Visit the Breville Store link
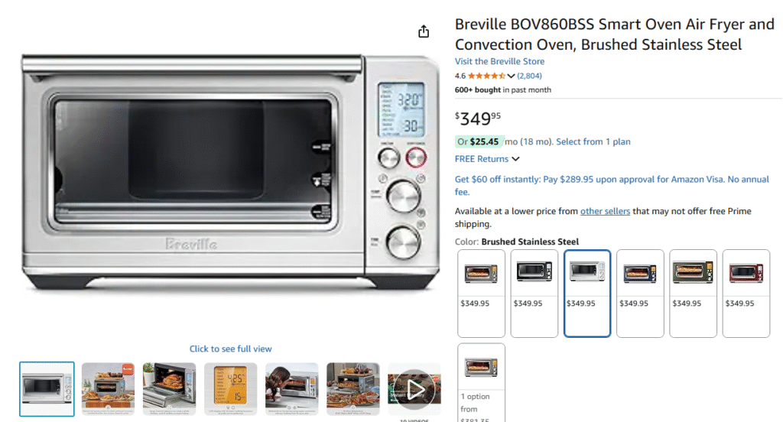783x422 pixels. point(499,61)
